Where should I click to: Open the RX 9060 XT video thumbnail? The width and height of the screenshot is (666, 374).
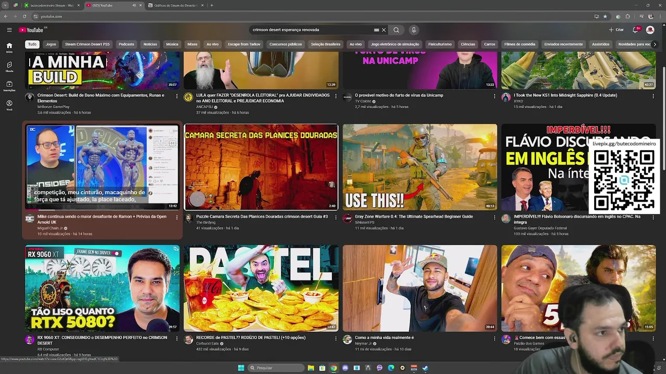[102, 288]
